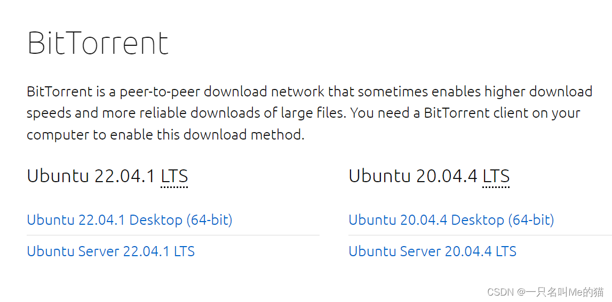Open the Ubuntu Server 22.04.1 LTS link
This screenshot has width=612, height=302.
point(110,251)
